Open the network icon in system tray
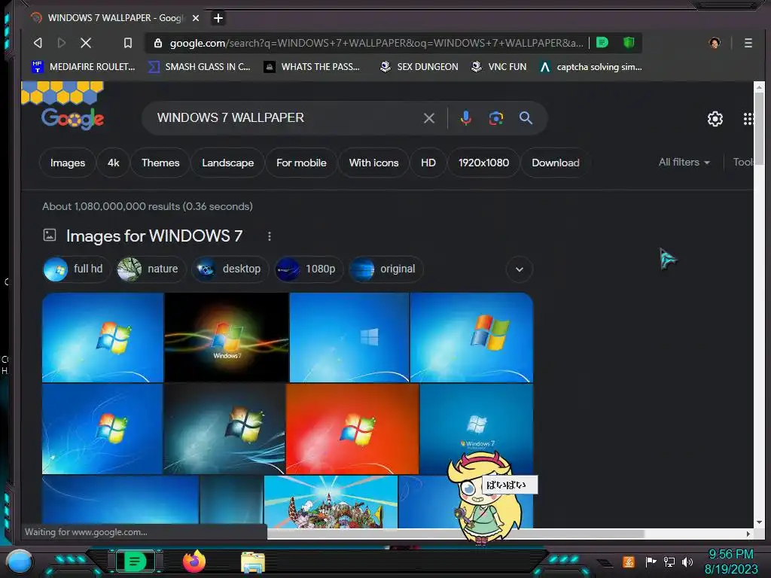771x578 pixels. (669, 561)
